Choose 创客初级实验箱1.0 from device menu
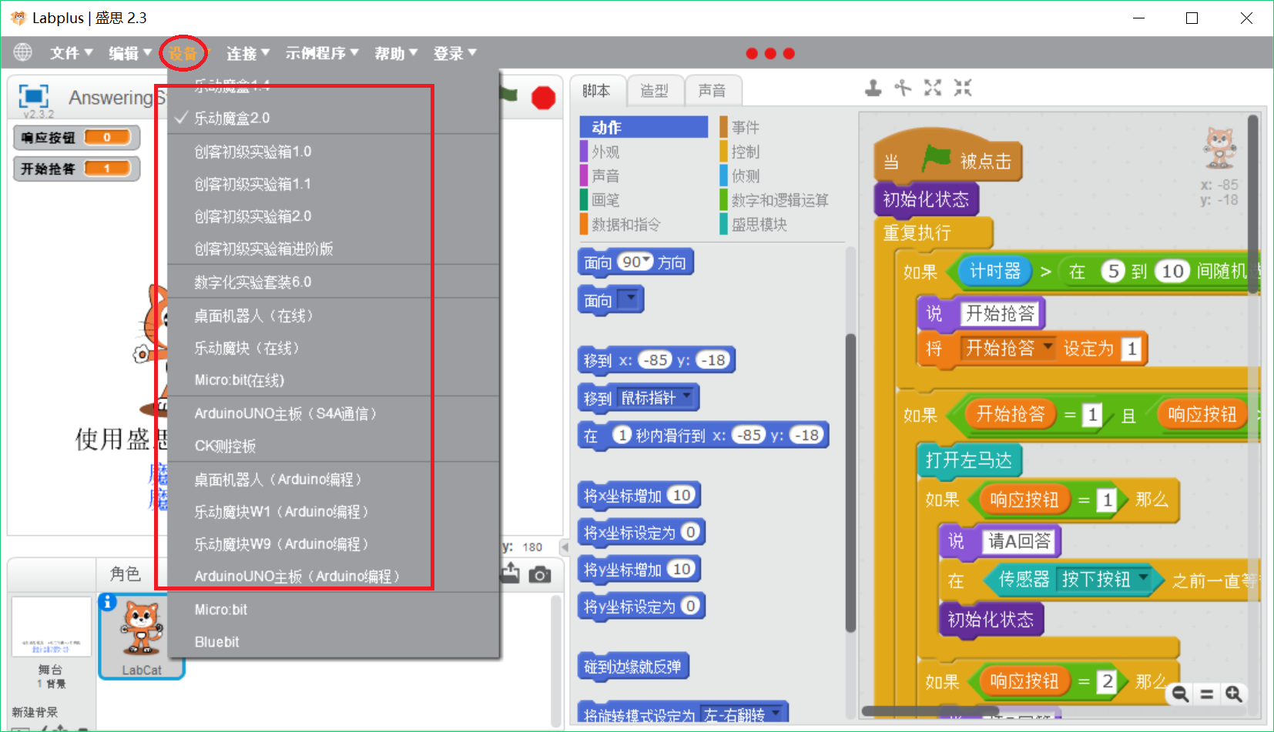This screenshot has height=732, width=1274. tap(334, 152)
